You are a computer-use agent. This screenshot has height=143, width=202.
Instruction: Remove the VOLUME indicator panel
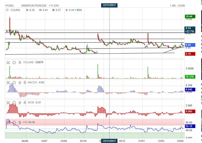coord(8,62)
